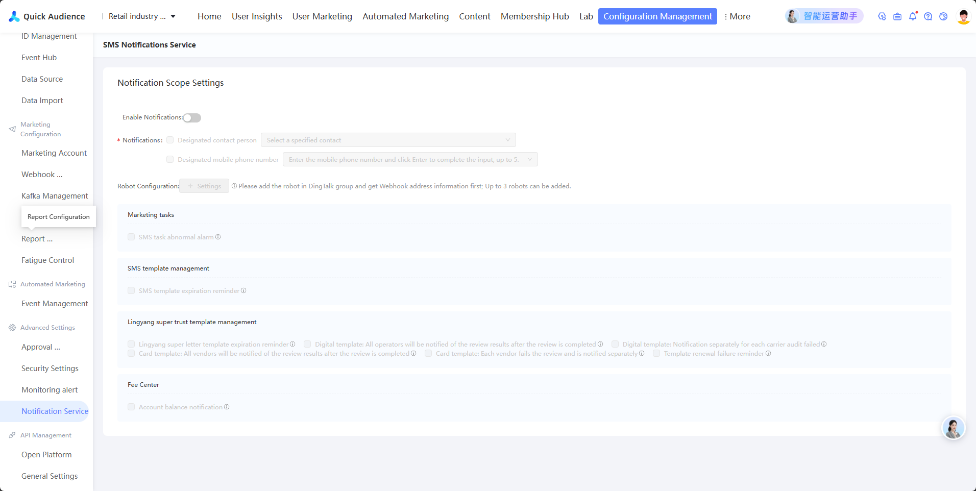
Task: Check Template renewal failure reminder
Action: 656,353
